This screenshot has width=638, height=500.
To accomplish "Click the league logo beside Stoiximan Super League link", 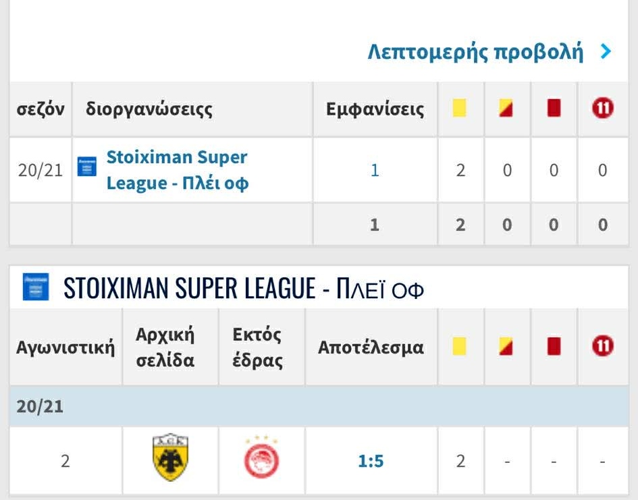I will point(87,167).
